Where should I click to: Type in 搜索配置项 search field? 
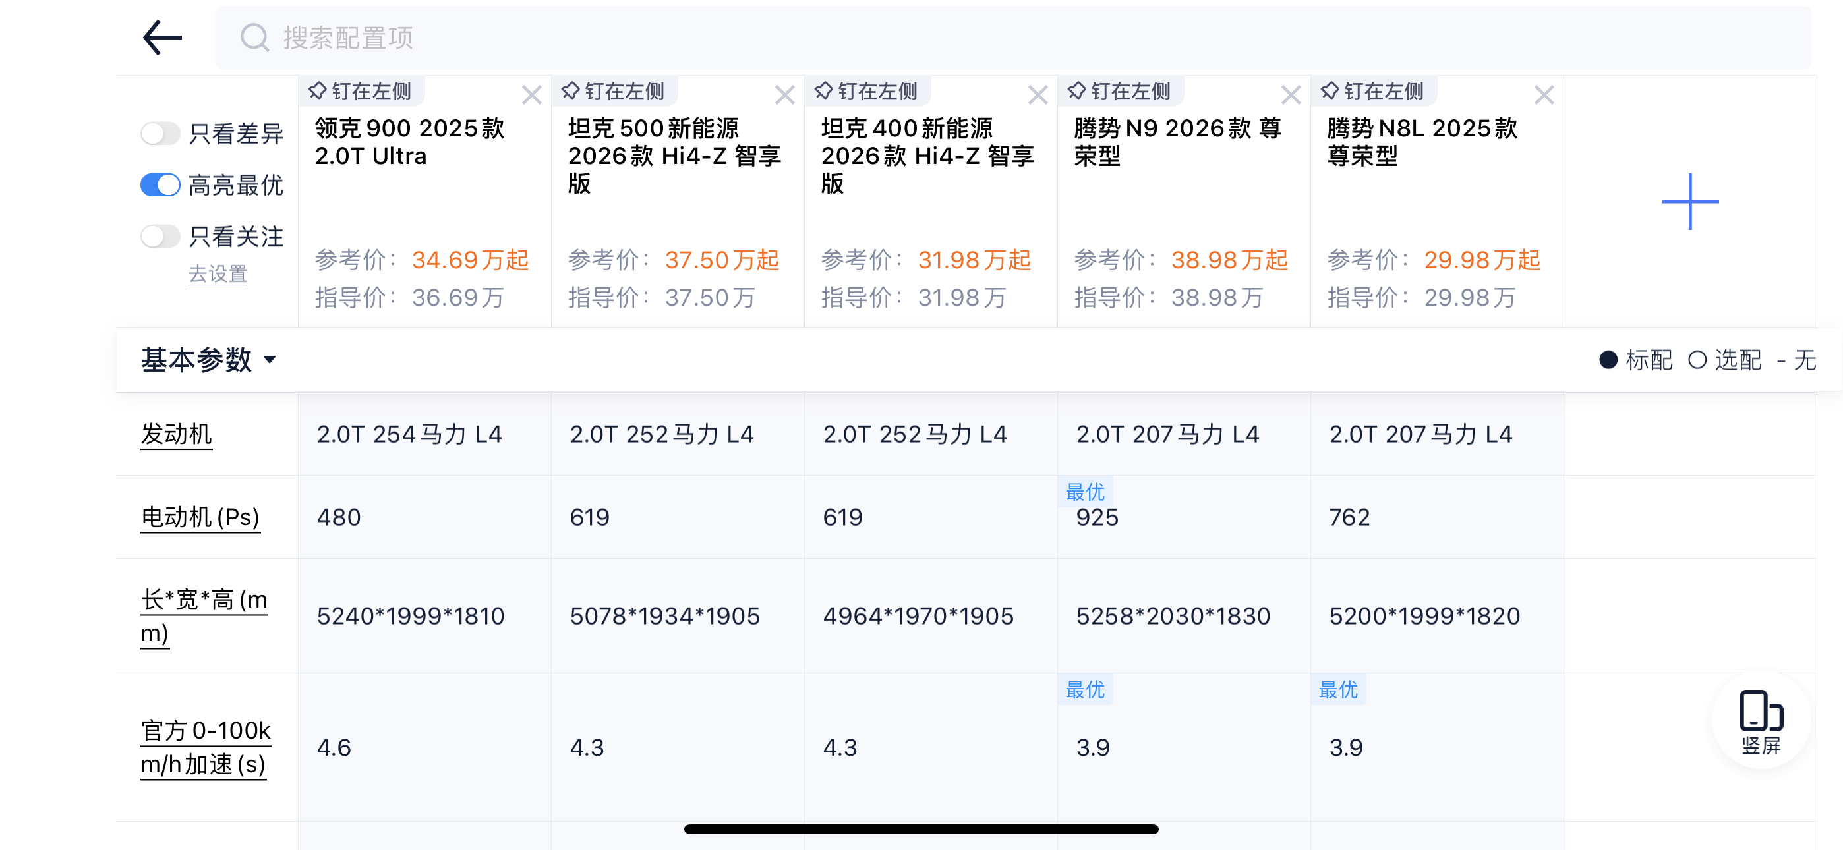1002,38
